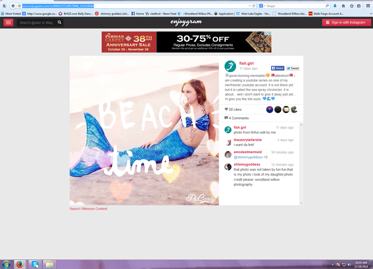Launch Skype from the Windows taskbar

coord(35,264)
